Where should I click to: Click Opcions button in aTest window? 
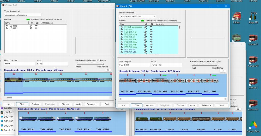[35, 104]
